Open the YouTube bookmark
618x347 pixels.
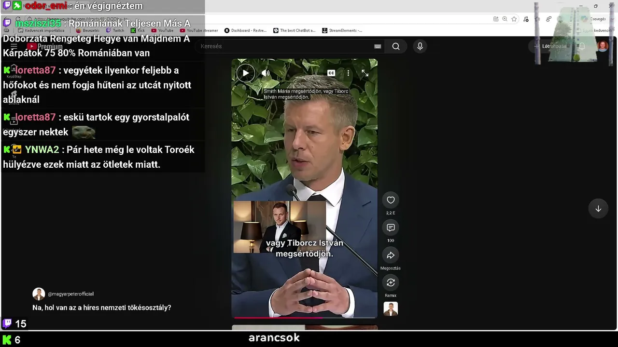point(162,30)
